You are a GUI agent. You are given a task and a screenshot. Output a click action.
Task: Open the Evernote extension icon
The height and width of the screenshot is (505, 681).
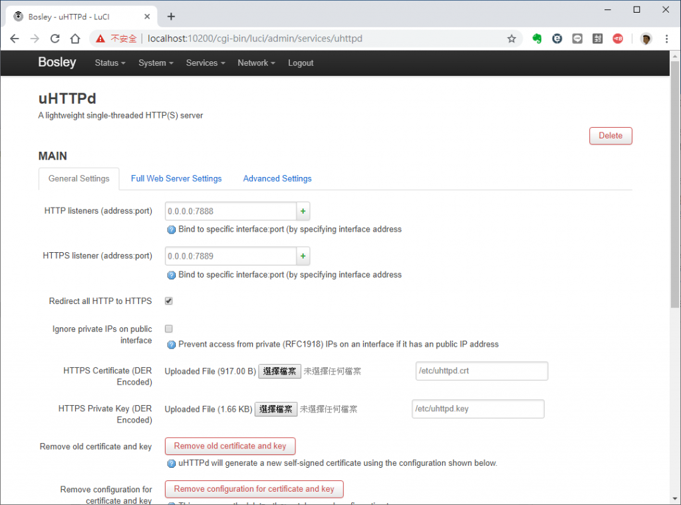click(x=537, y=39)
